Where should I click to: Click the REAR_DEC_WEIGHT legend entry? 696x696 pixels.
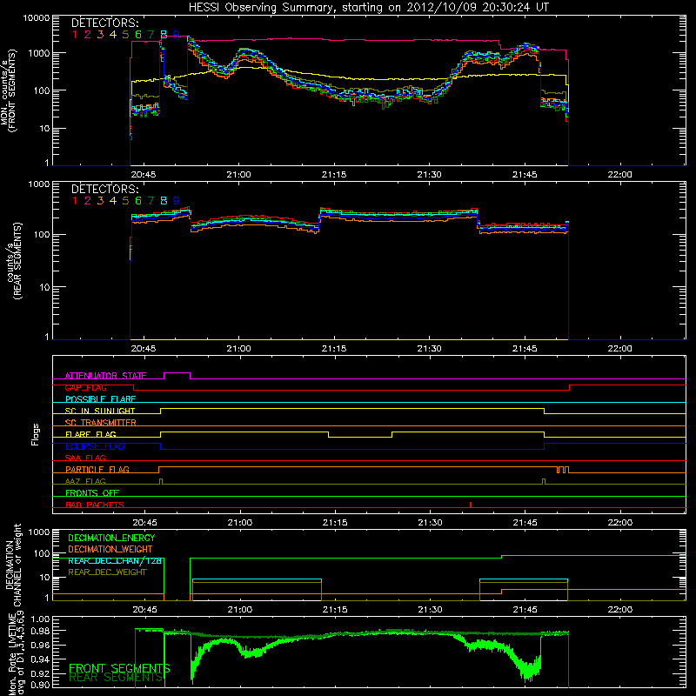click(107, 572)
